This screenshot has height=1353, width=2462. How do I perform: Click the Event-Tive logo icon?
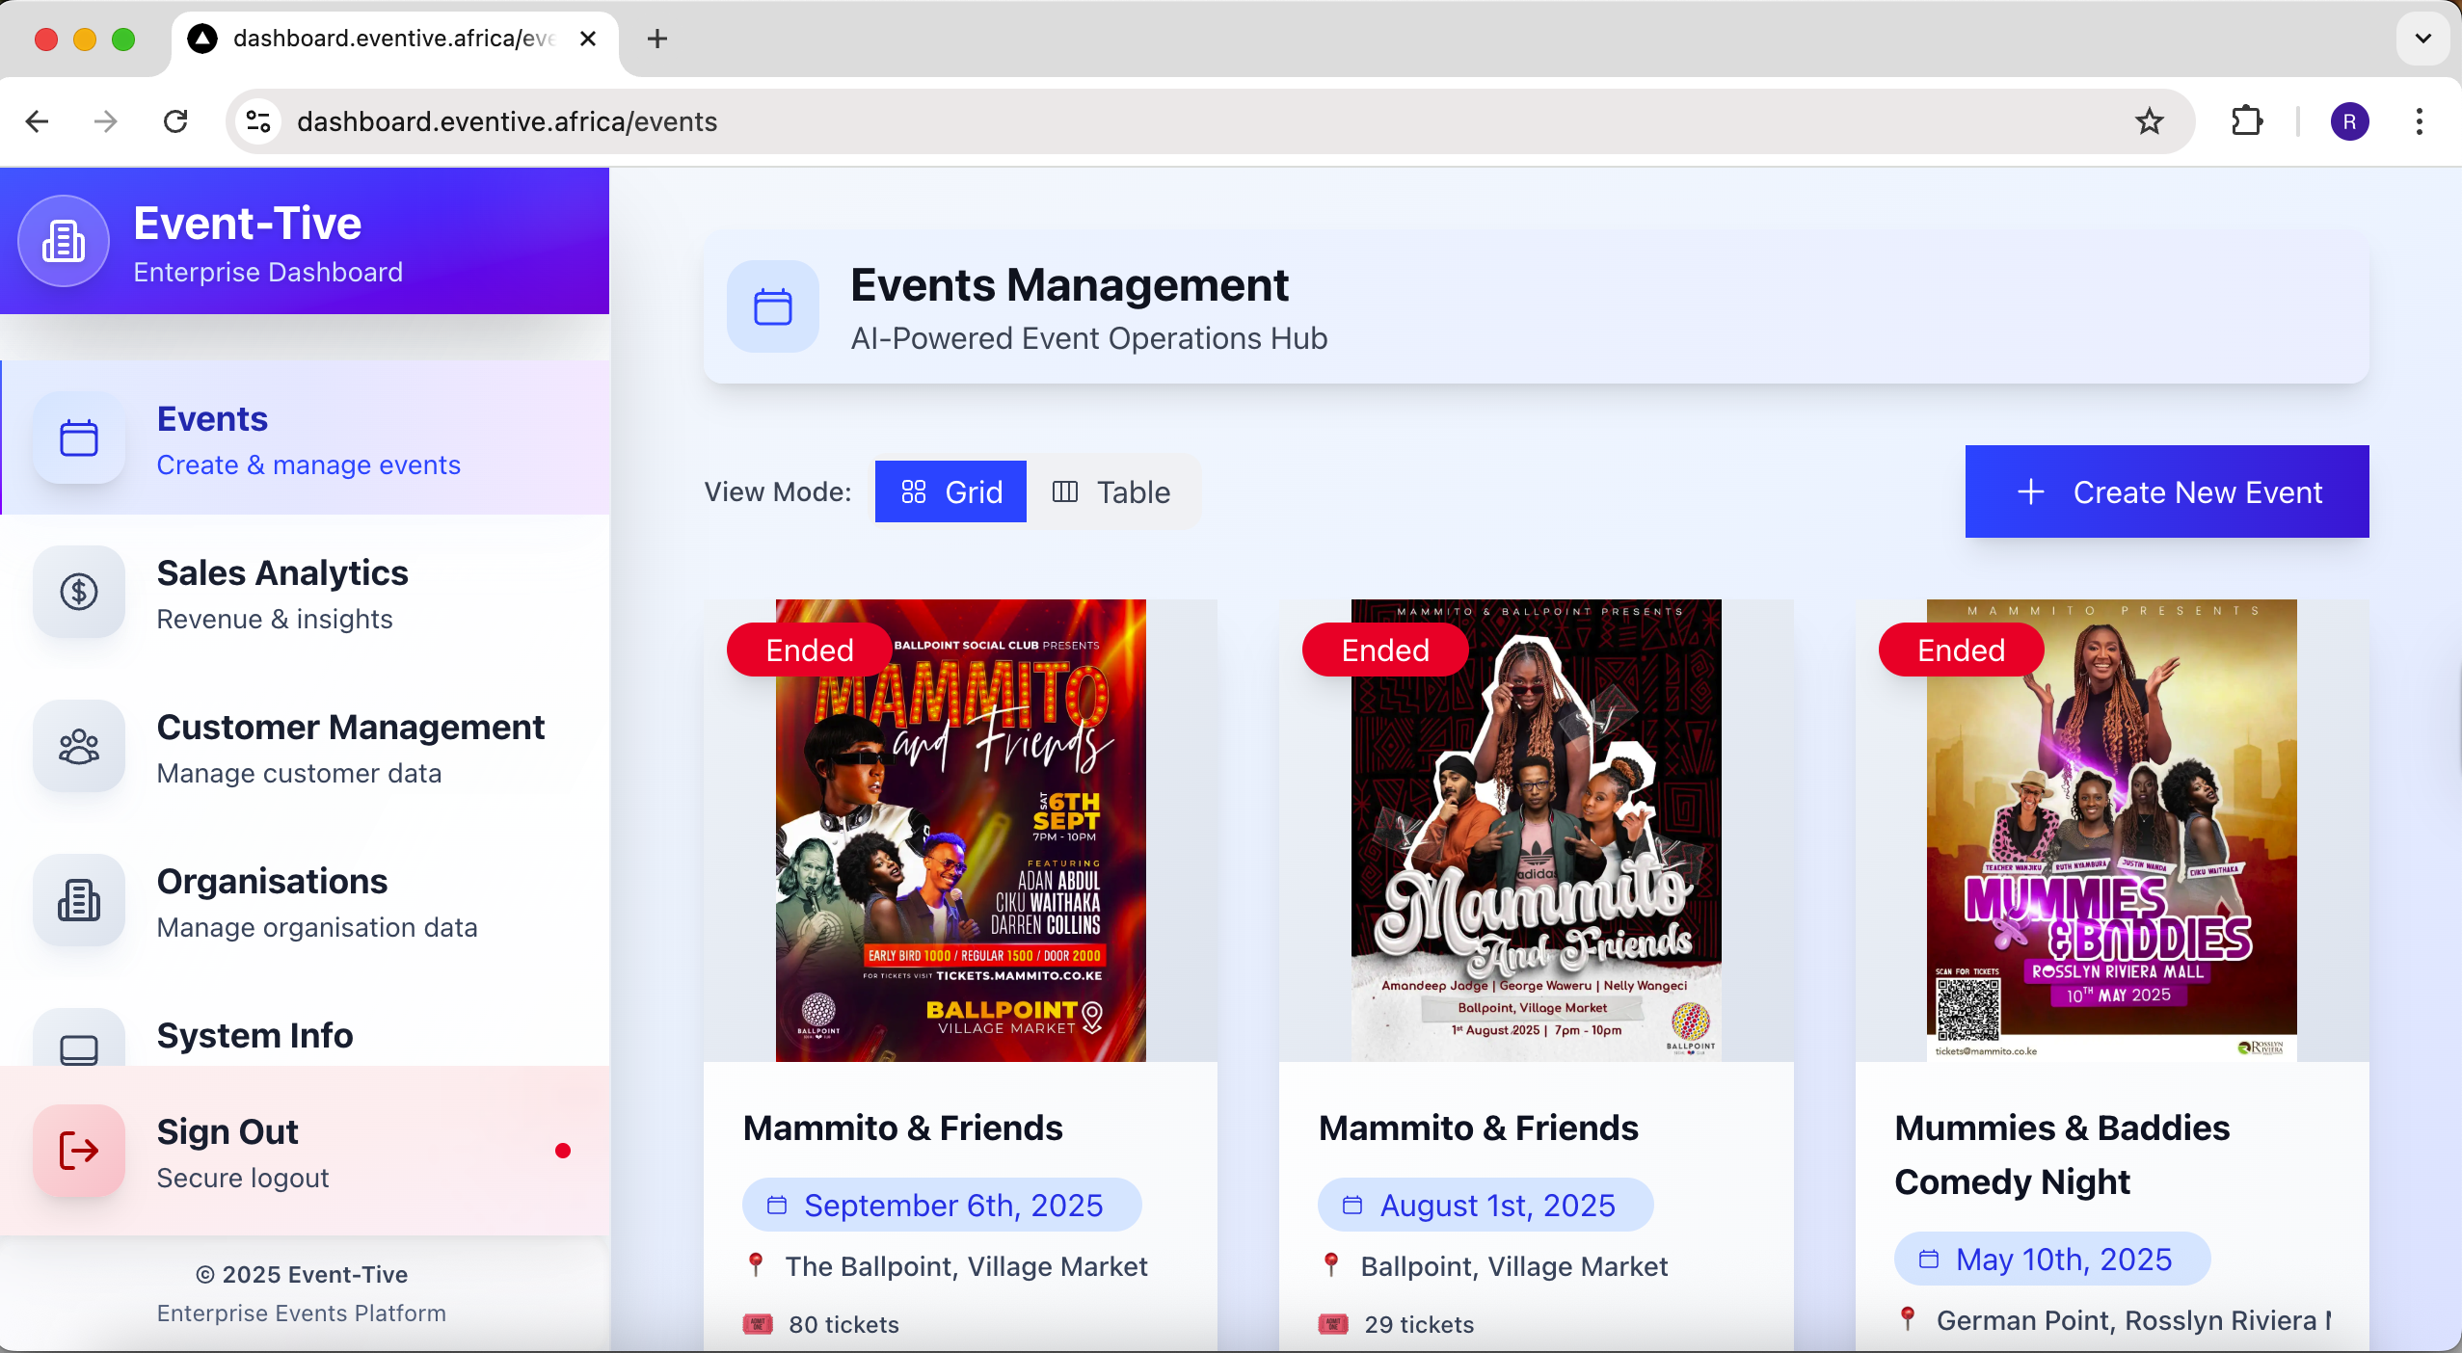pos(63,241)
